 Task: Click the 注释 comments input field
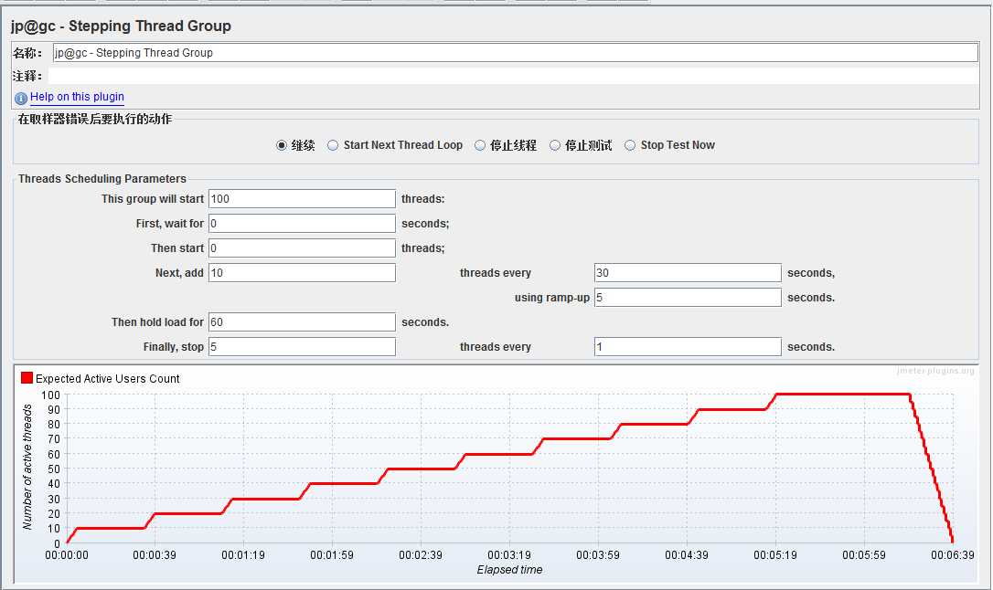pyautogui.click(x=514, y=76)
